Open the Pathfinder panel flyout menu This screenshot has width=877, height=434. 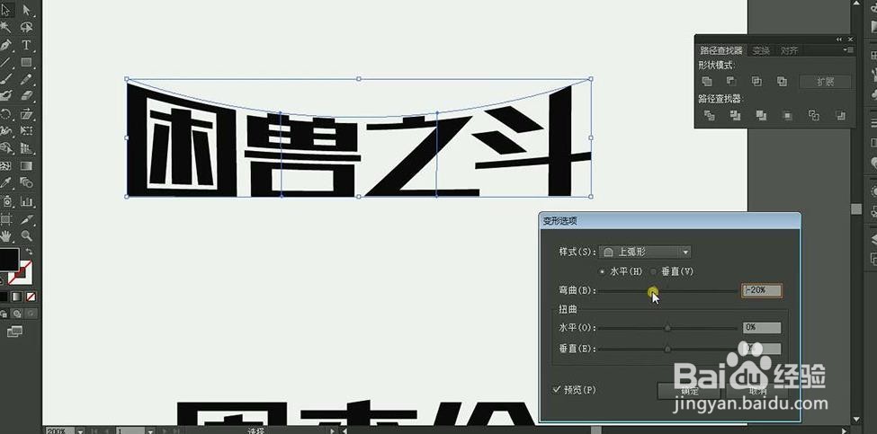point(848,50)
